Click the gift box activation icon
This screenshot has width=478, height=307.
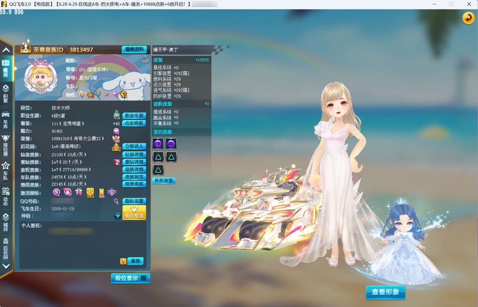[x=79, y=192]
